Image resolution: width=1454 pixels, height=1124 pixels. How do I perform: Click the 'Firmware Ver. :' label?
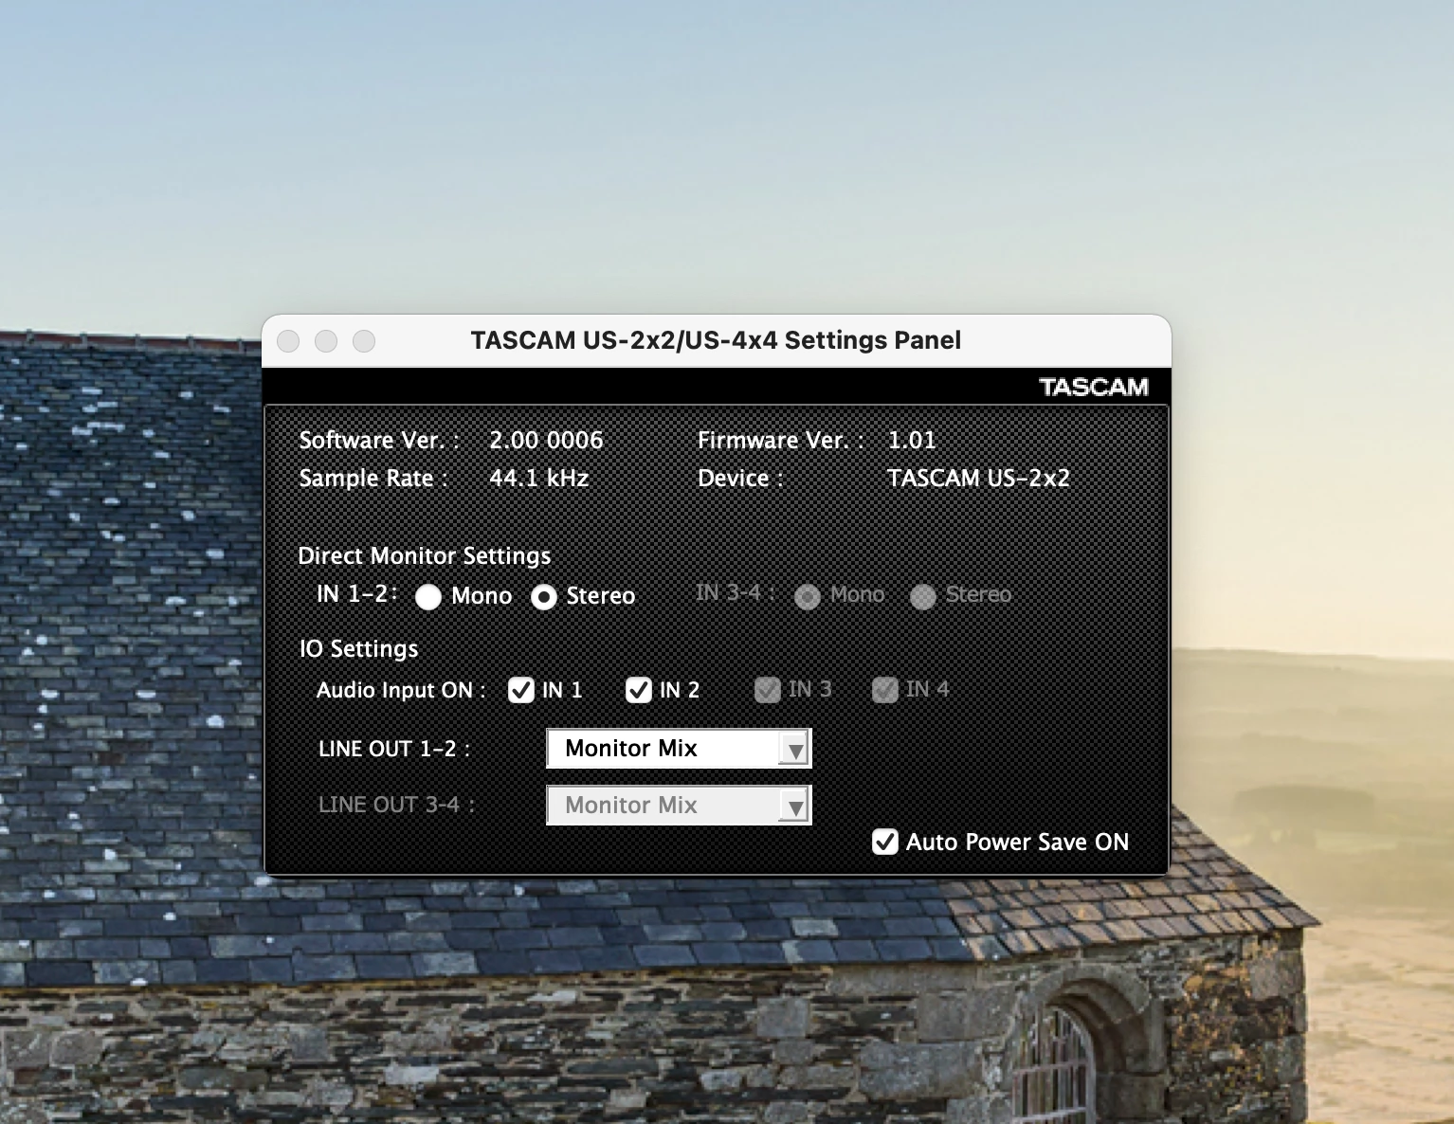[781, 440]
